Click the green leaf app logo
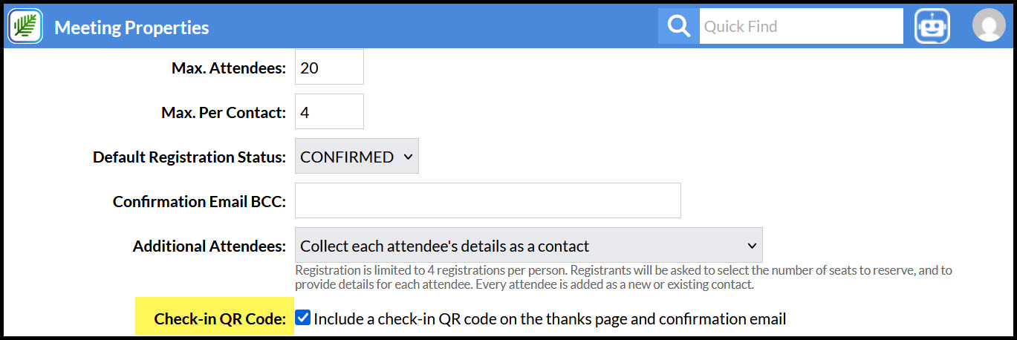The image size is (1017, 340). click(25, 27)
